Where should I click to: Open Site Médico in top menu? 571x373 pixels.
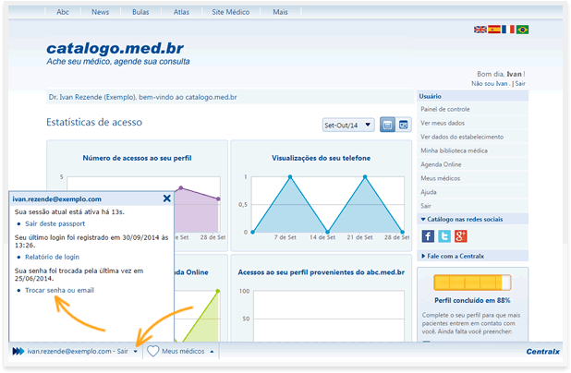(x=231, y=12)
